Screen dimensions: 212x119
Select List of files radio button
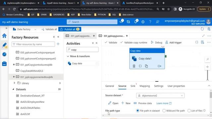click(189, 111)
